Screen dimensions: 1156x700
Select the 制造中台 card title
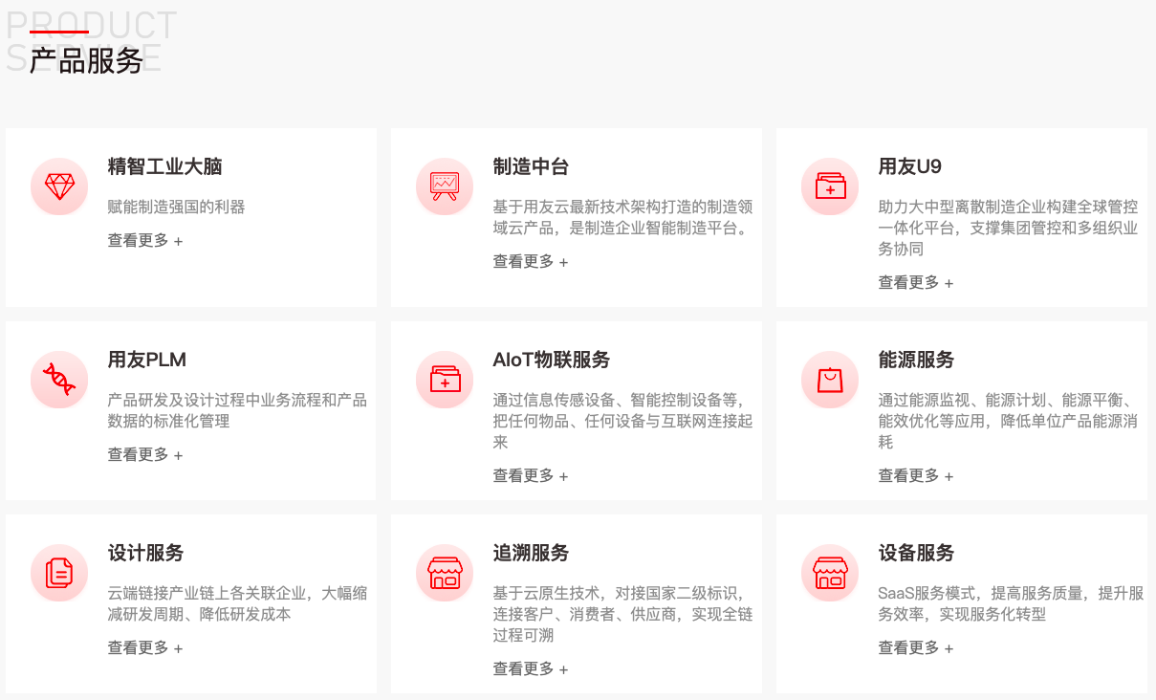[532, 167]
